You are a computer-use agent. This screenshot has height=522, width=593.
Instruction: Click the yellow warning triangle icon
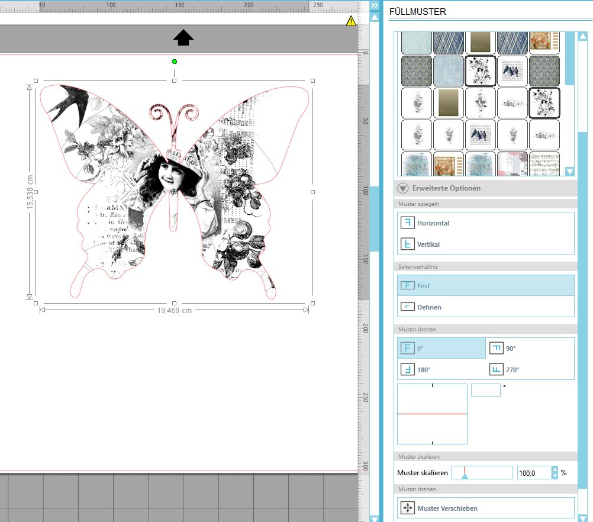click(x=351, y=21)
